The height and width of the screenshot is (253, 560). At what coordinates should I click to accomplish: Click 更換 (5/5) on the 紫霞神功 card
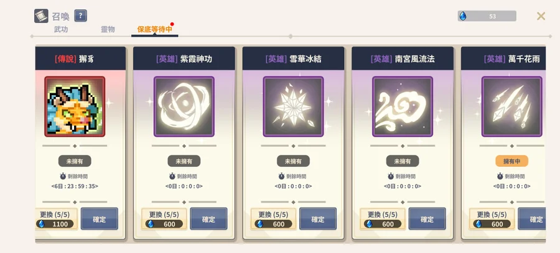pyautogui.click(x=164, y=219)
